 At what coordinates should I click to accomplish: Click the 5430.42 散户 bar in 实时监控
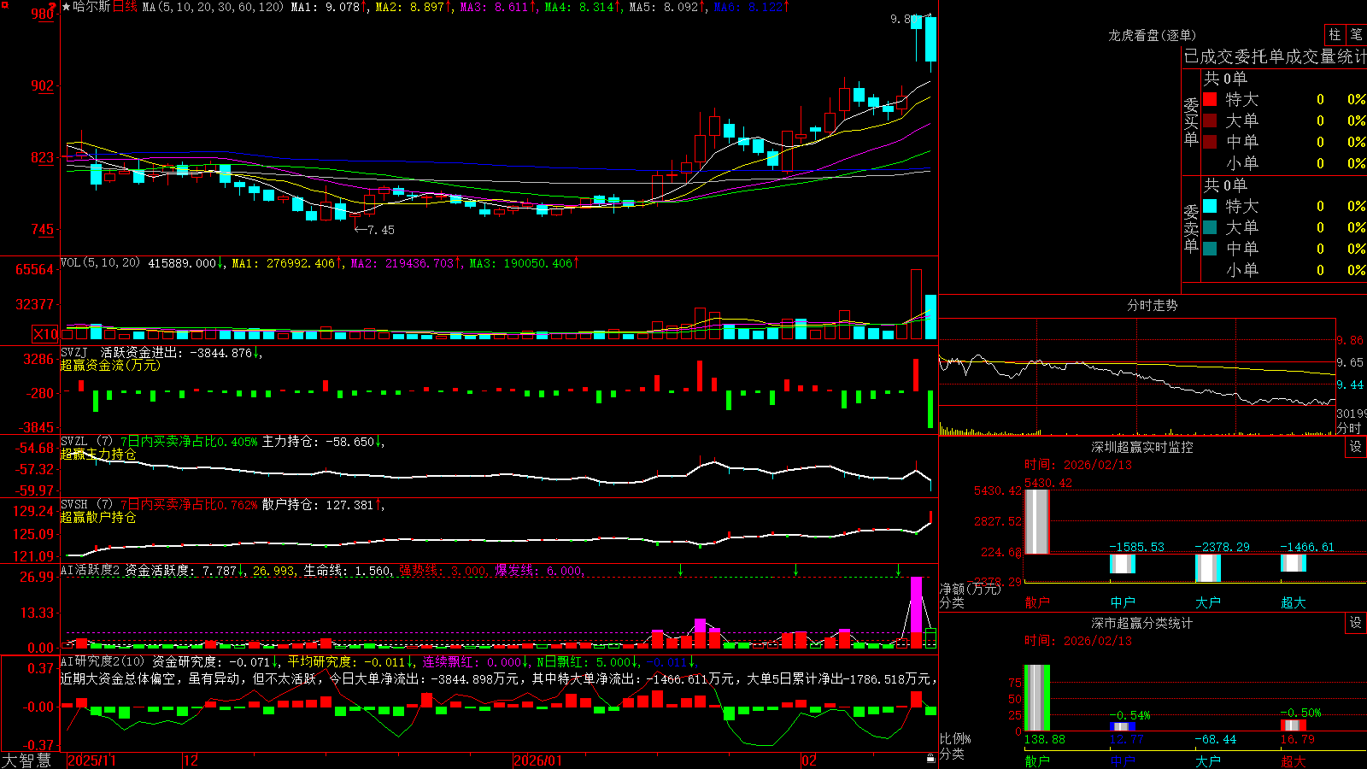(x=1036, y=521)
